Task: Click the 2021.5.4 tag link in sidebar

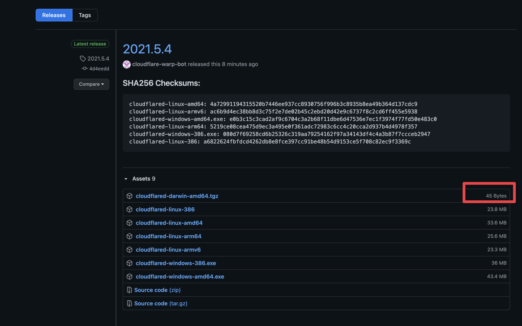Action: 97,58
